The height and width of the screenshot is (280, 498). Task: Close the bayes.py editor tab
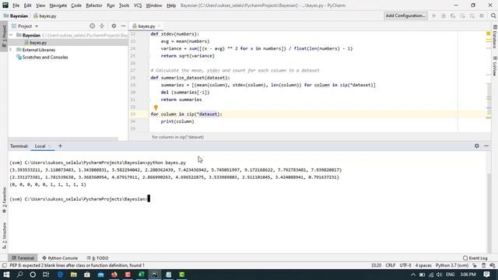(x=159, y=26)
